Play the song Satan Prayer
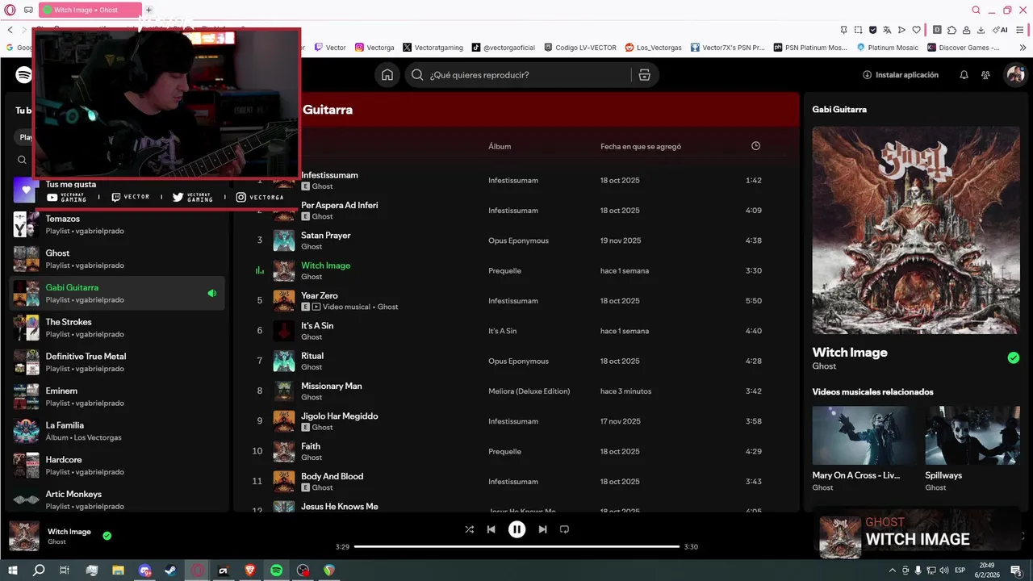1033x581 pixels. [325, 236]
